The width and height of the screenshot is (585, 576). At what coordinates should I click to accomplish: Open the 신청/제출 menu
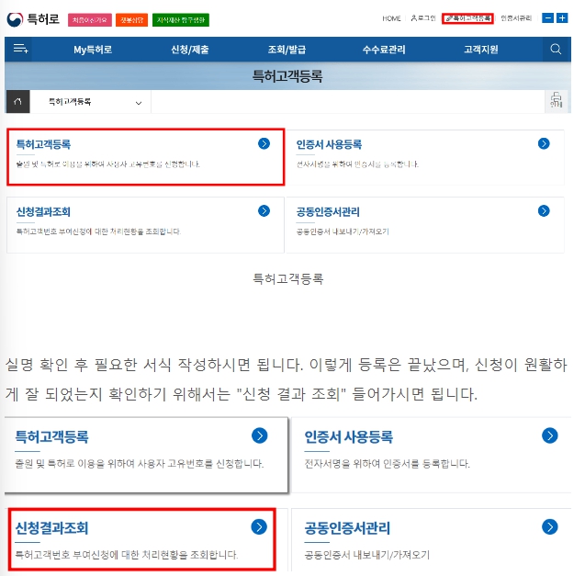click(x=189, y=50)
